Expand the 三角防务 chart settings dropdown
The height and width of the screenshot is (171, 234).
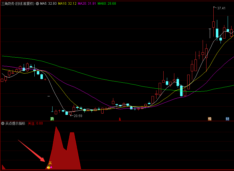point(37,4)
